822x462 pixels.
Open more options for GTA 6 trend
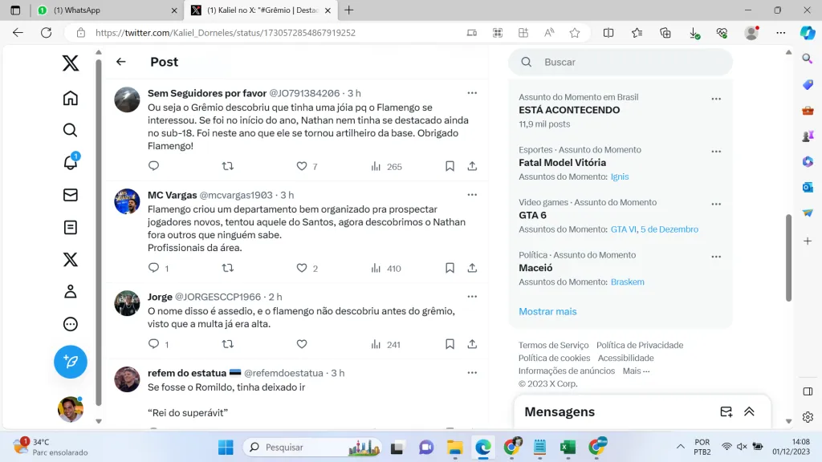716,204
